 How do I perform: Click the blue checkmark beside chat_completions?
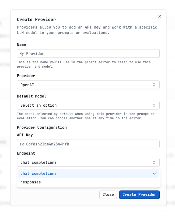pos(155,173)
